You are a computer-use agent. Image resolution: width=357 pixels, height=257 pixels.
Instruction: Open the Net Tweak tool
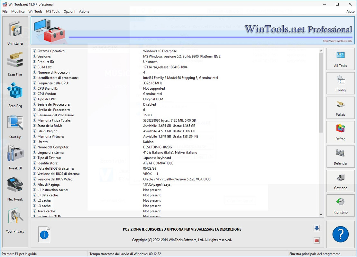(x=15, y=189)
